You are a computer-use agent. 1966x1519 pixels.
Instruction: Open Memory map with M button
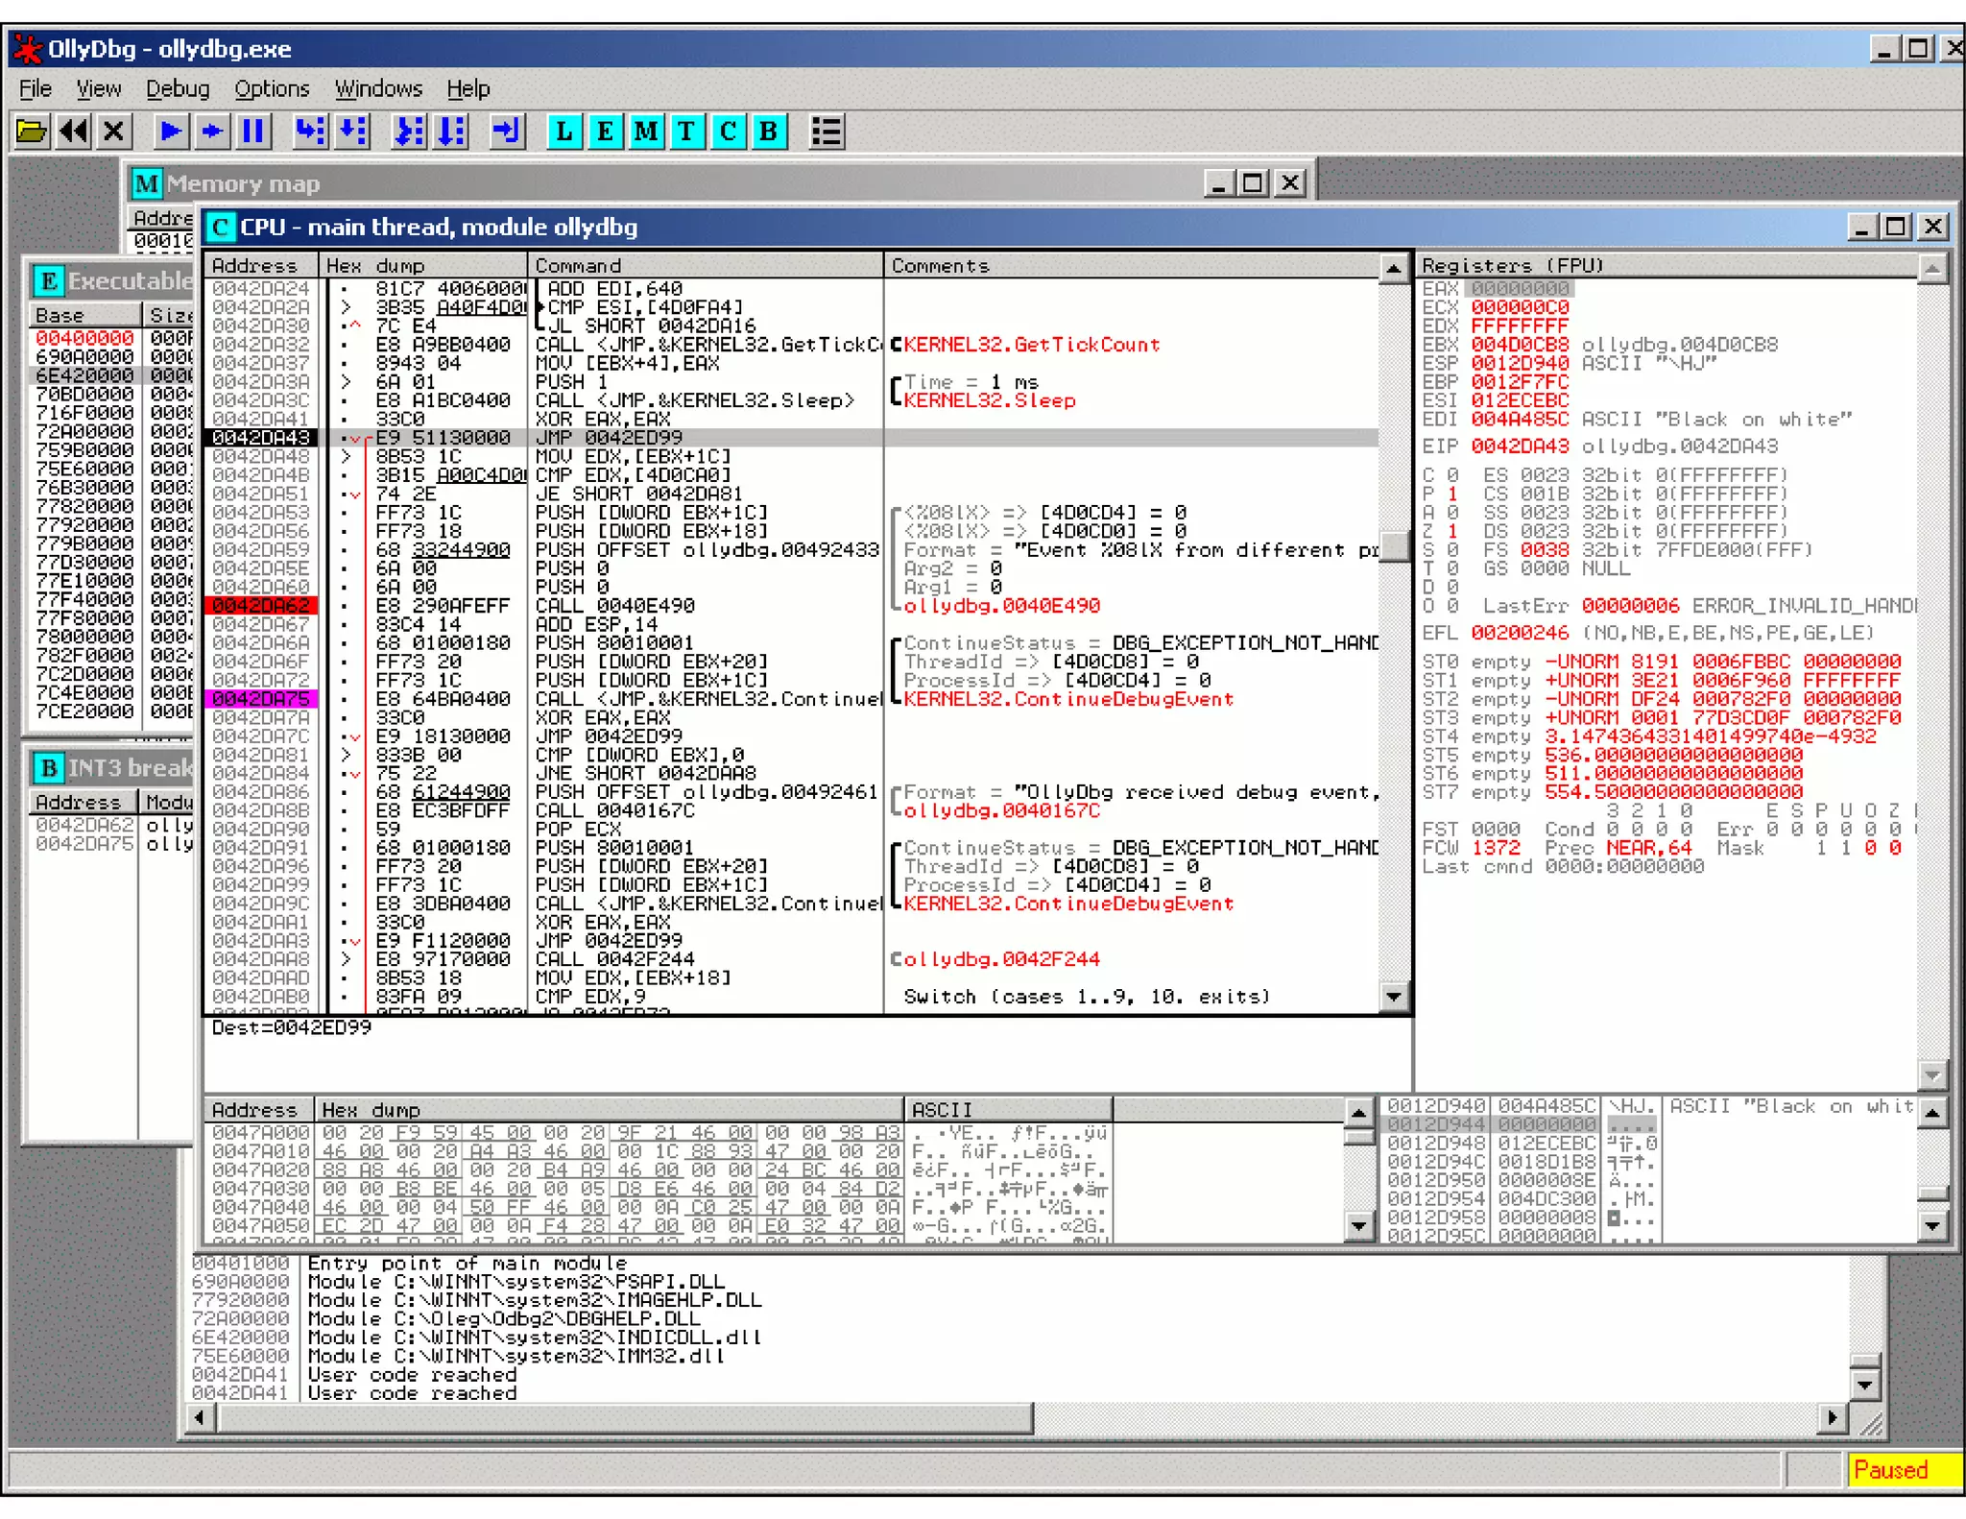tap(646, 131)
